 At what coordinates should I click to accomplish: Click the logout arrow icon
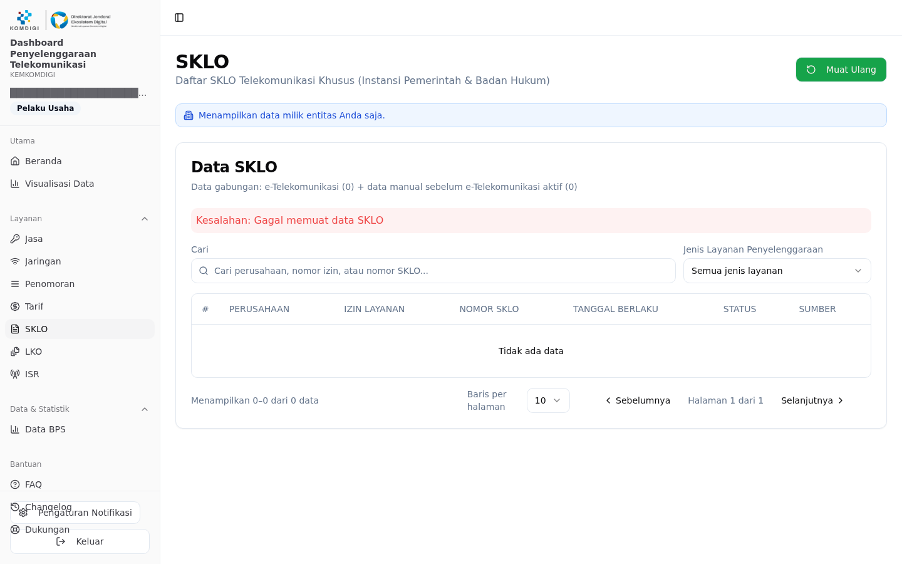(x=61, y=541)
